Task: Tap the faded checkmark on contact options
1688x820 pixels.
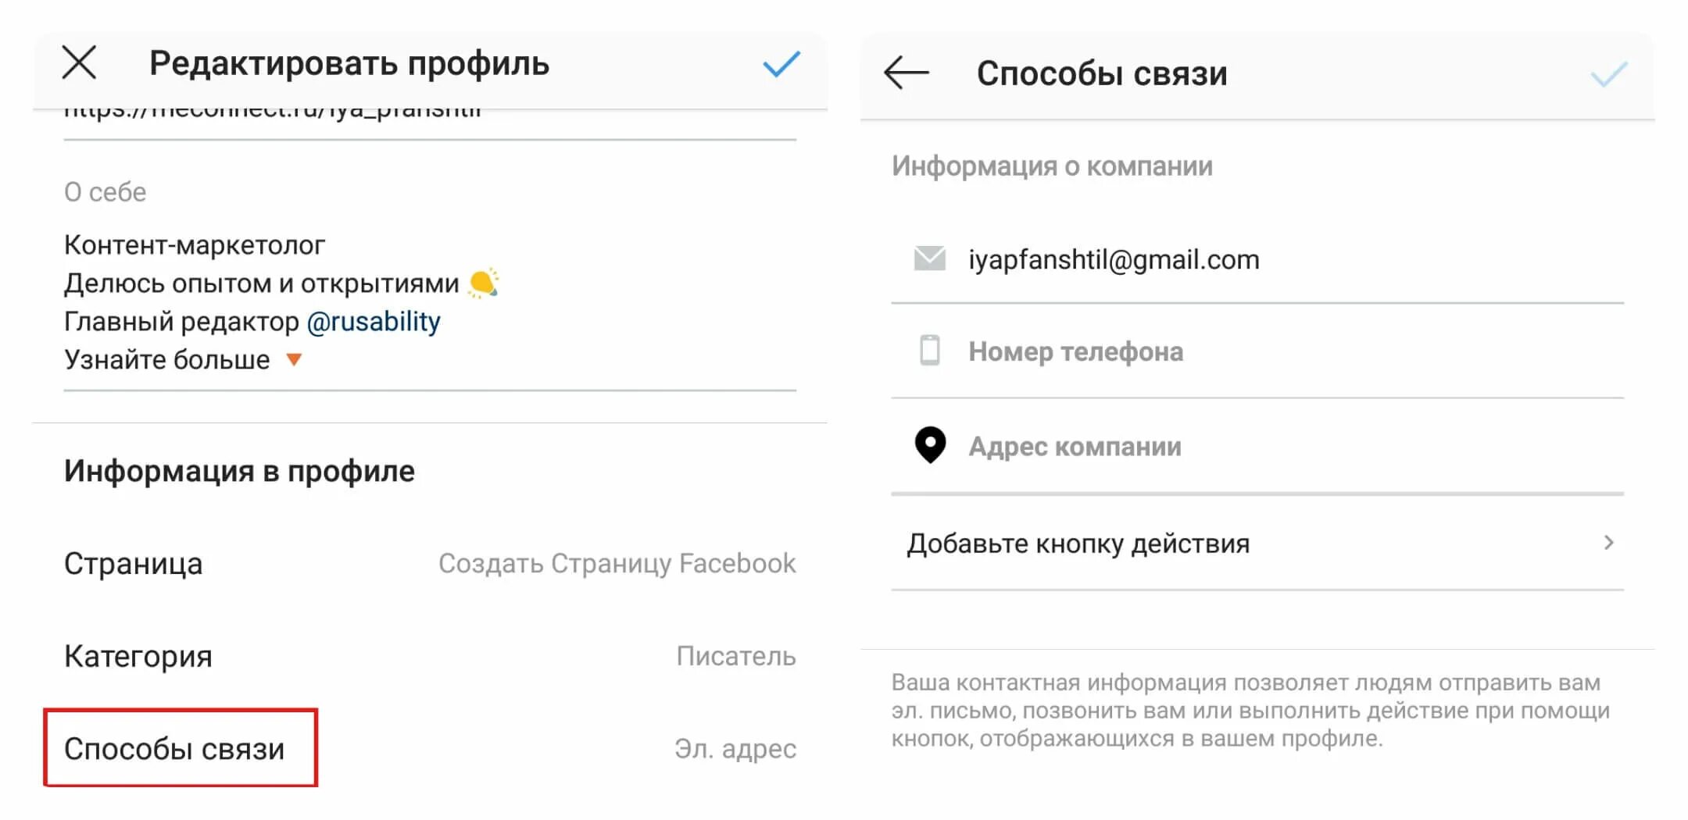Action: click(1609, 73)
